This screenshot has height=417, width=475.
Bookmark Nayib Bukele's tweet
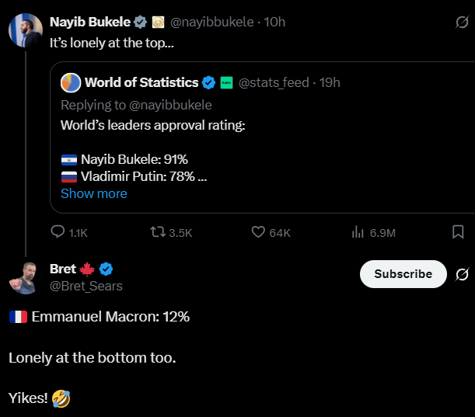(458, 232)
